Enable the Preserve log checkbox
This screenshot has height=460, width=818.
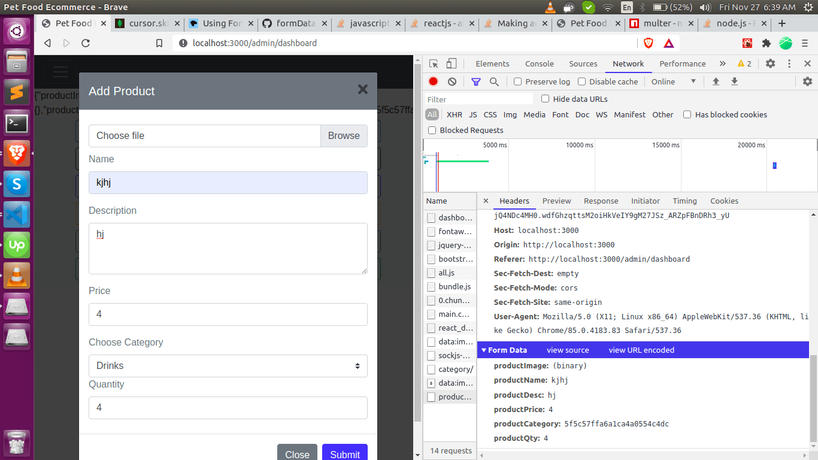click(x=517, y=81)
